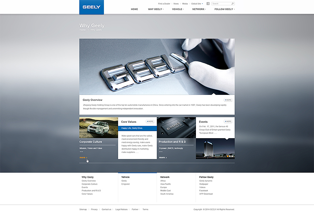Open the Terms link
Image resolution: width=314 pixels, height=217 pixels.
[145, 209]
